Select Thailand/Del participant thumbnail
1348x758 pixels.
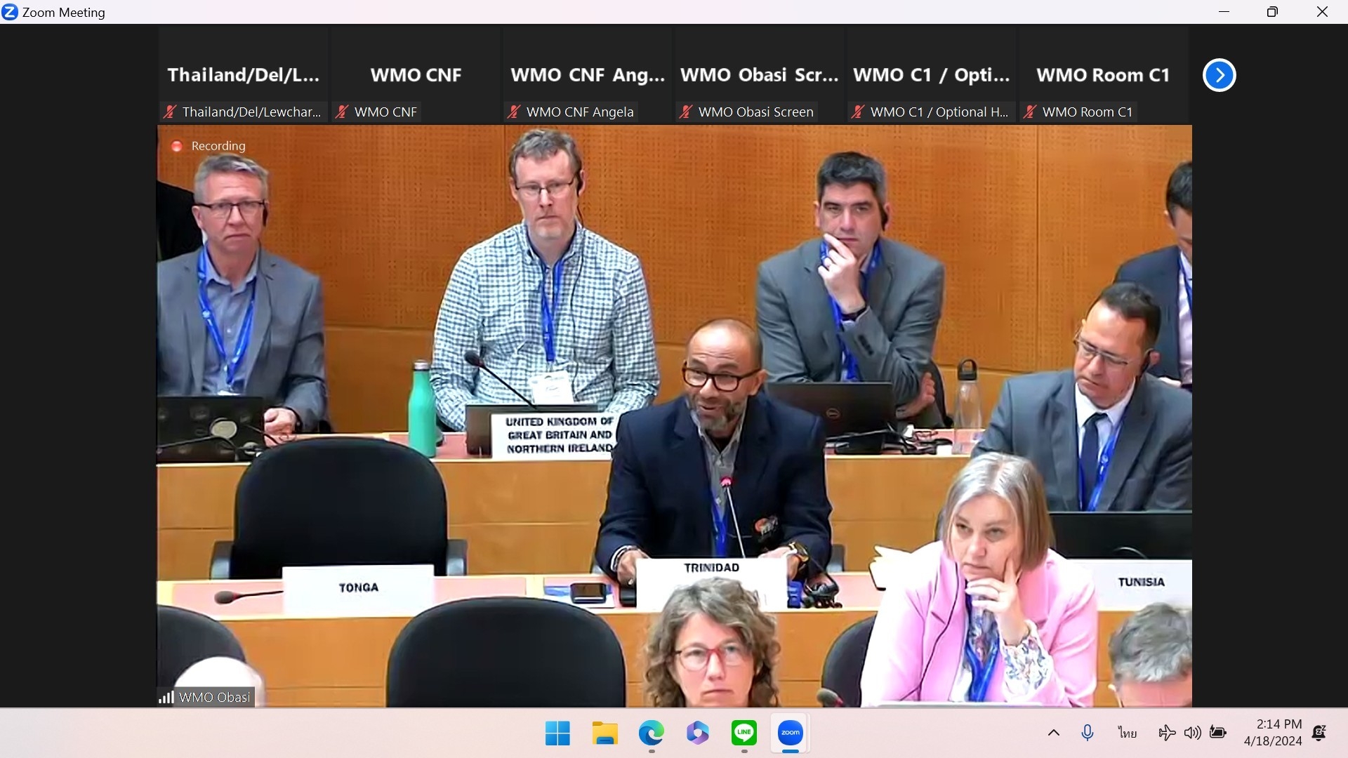(243, 75)
